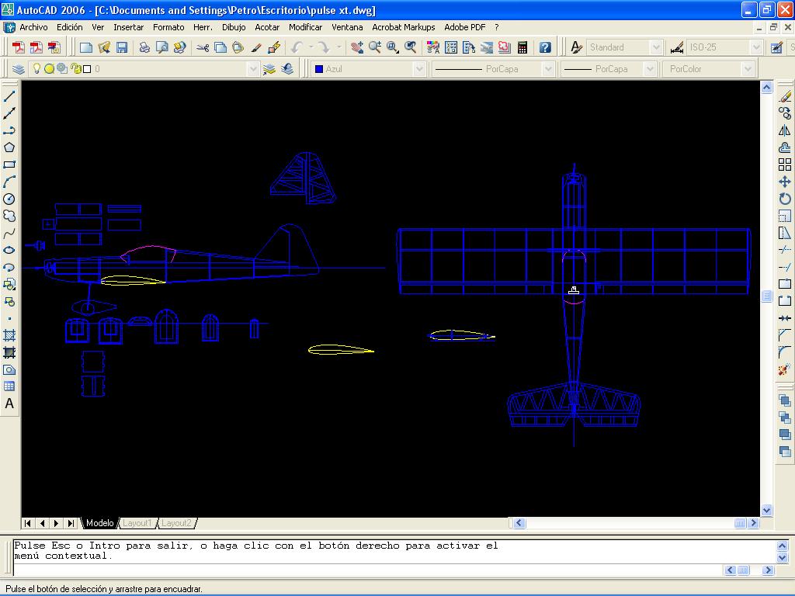Expand the layer 0 dropdown
The width and height of the screenshot is (795, 596).
pyautogui.click(x=252, y=69)
